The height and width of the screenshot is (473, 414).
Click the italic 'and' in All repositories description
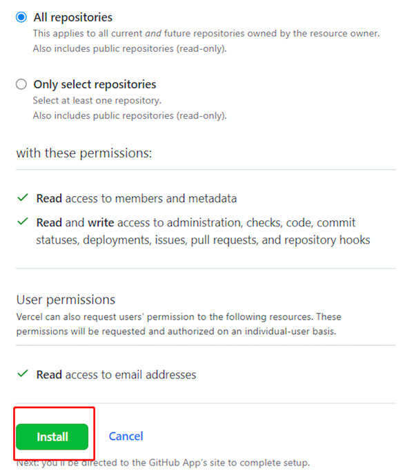153,33
